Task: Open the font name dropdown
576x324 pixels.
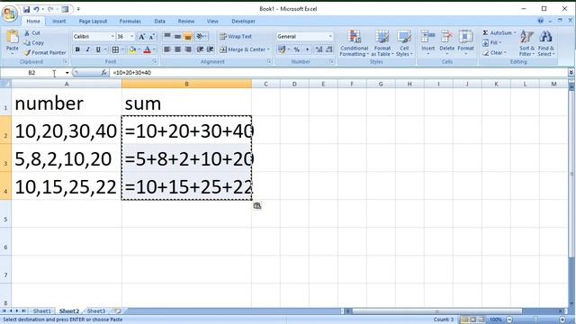Action: coord(112,36)
